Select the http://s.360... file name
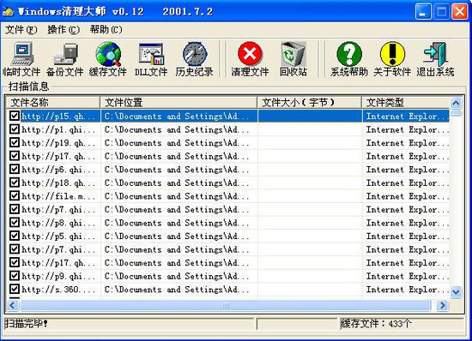The width and height of the screenshot is (472, 341). pyautogui.click(x=57, y=290)
